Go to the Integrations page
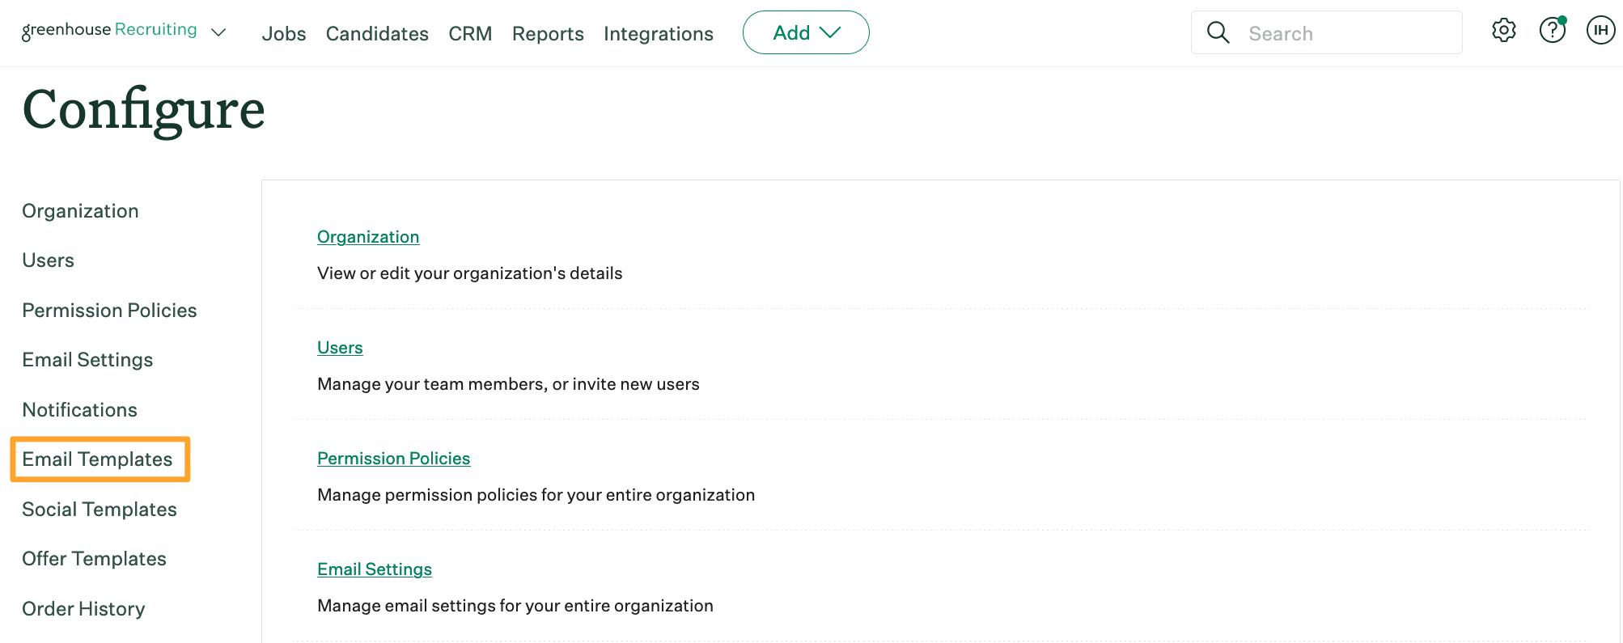The height and width of the screenshot is (643, 1623). click(x=659, y=34)
